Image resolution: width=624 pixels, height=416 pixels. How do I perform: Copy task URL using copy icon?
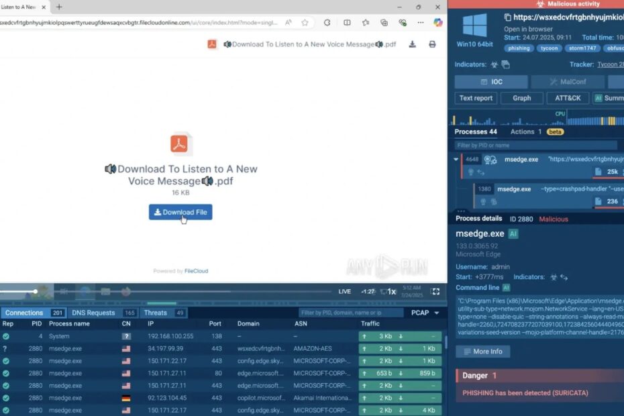[507, 17]
